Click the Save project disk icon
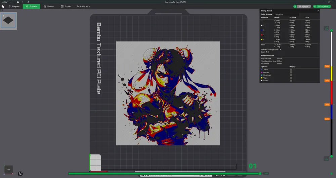The image size is (336, 178). (x=18, y=2)
